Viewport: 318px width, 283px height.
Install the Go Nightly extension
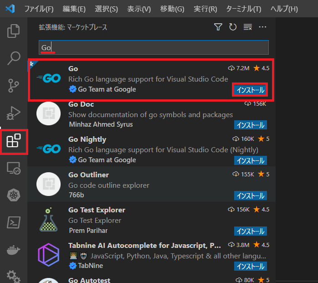click(x=250, y=160)
